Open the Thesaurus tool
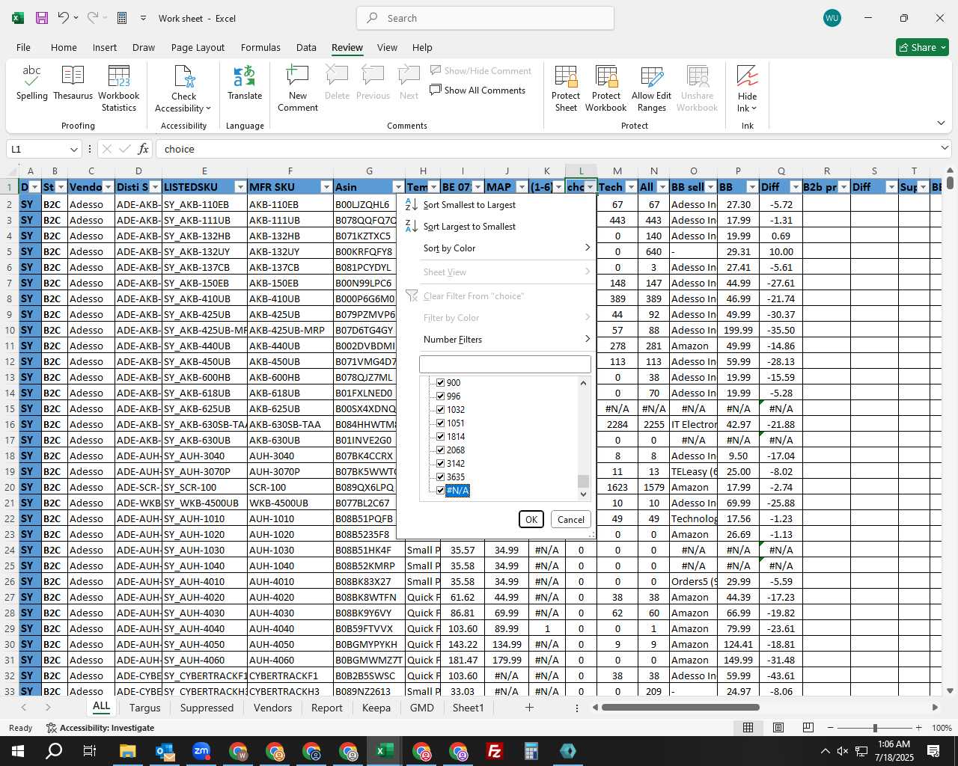Viewport: 958px width, 766px height. pyautogui.click(x=73, y=83)
